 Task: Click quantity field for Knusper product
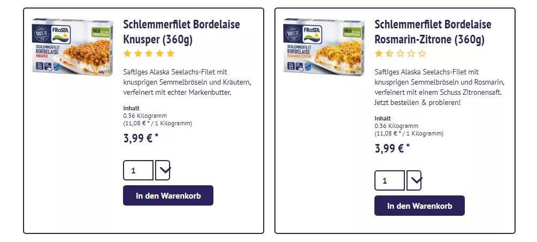pos(138,170)
